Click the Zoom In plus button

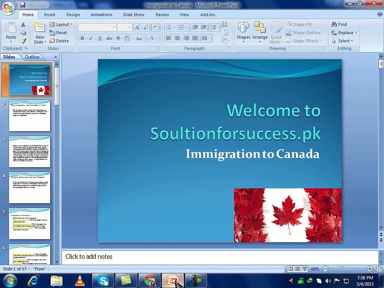370,269
